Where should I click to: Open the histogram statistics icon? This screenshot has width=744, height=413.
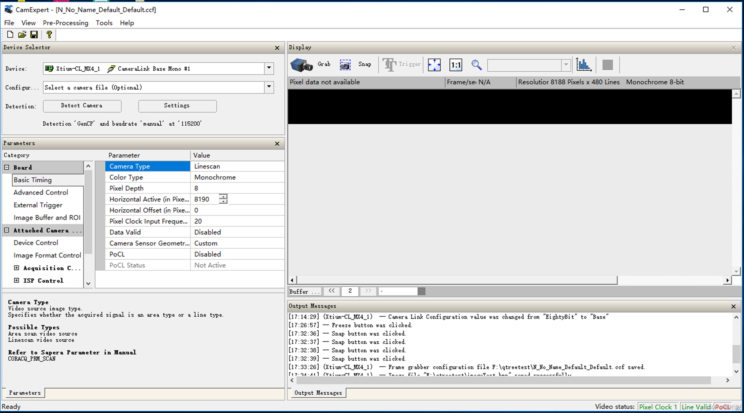click(x=583, y=65)
